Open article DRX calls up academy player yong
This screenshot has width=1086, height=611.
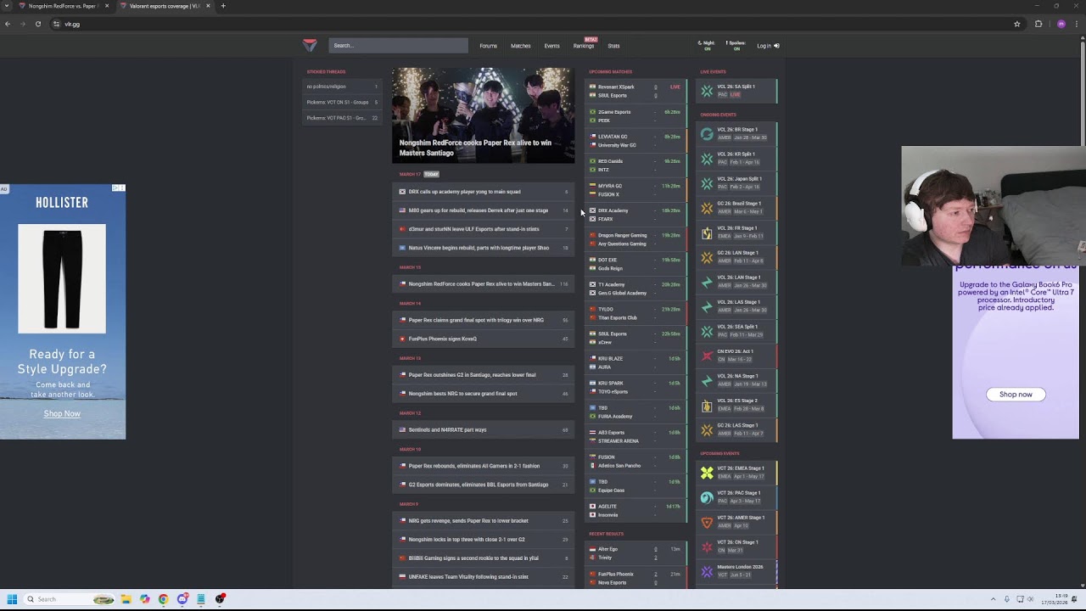pos(484,192)
